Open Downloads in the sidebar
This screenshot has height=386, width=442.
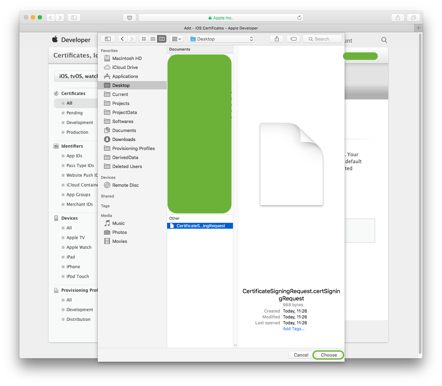[x=132, y=139]
